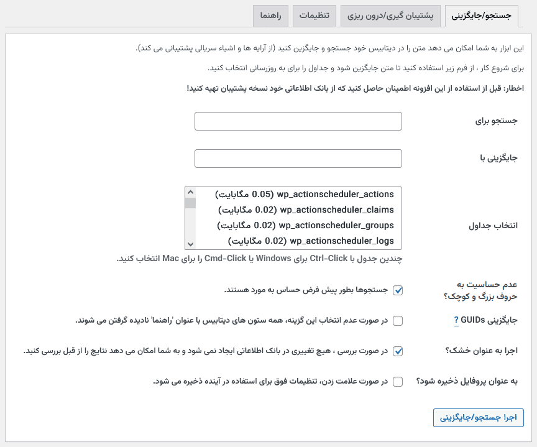Screen dimensions: 537x447
Task: Enable the جایگزینی GUIDs checkbox
Action: tap(398, 321)
